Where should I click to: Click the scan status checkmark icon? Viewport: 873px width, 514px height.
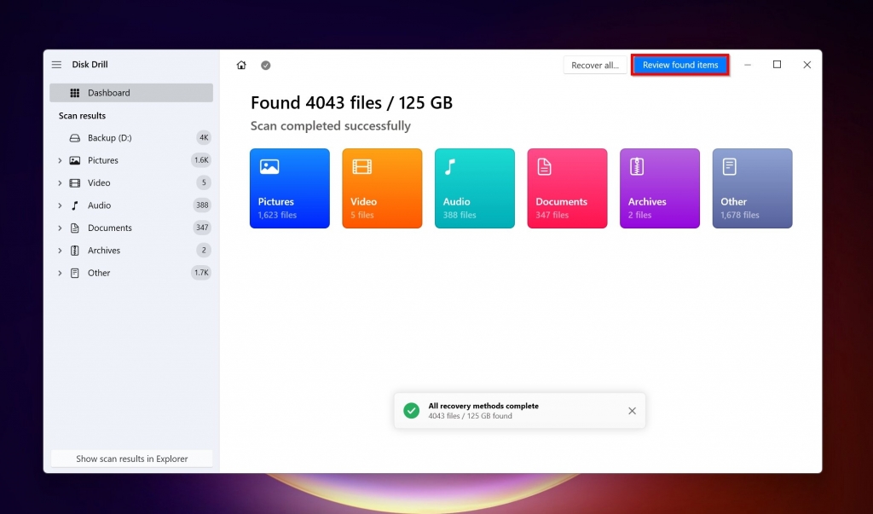click(265, 66)
